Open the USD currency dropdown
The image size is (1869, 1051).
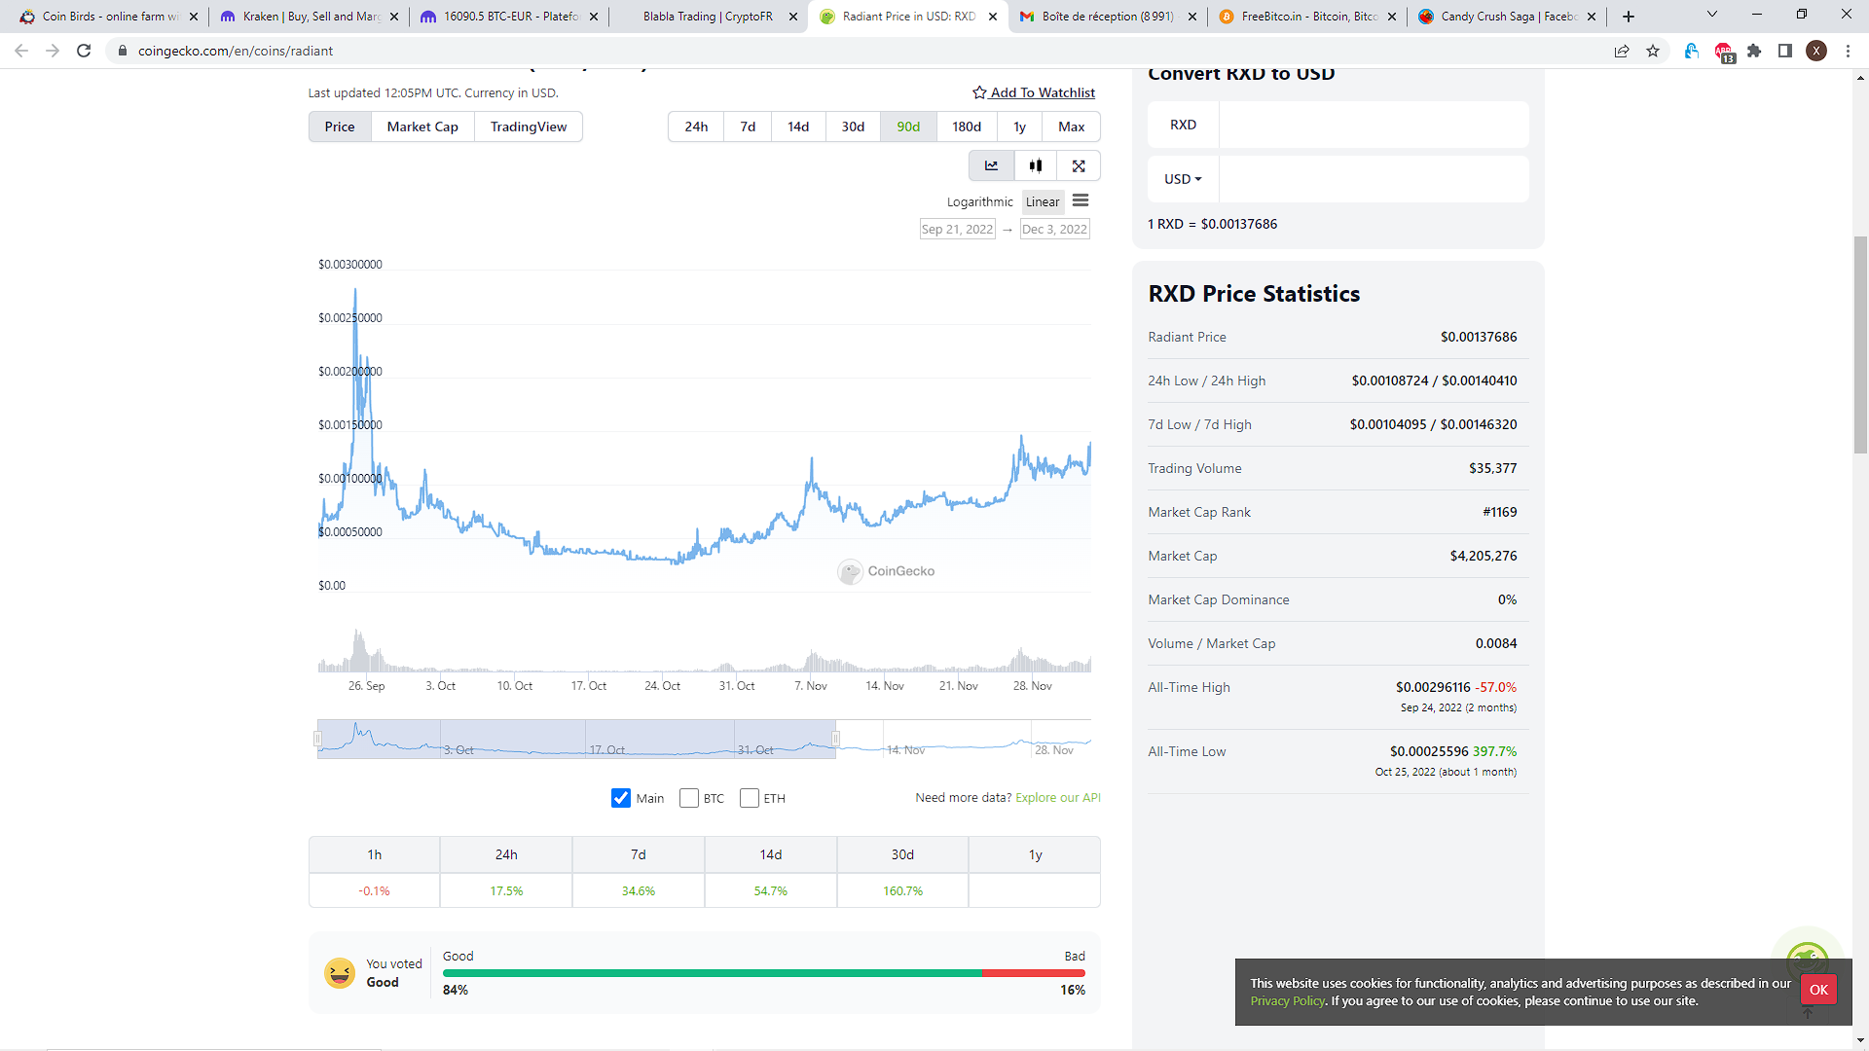[1183, 179]
